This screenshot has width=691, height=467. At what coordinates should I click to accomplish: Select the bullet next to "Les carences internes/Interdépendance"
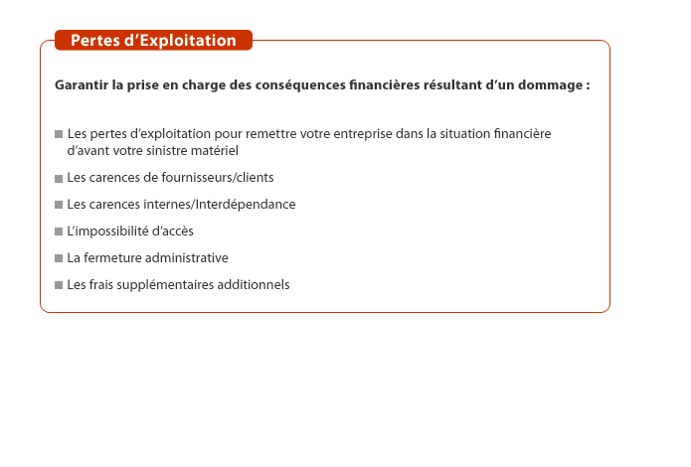tap(59, 205)
